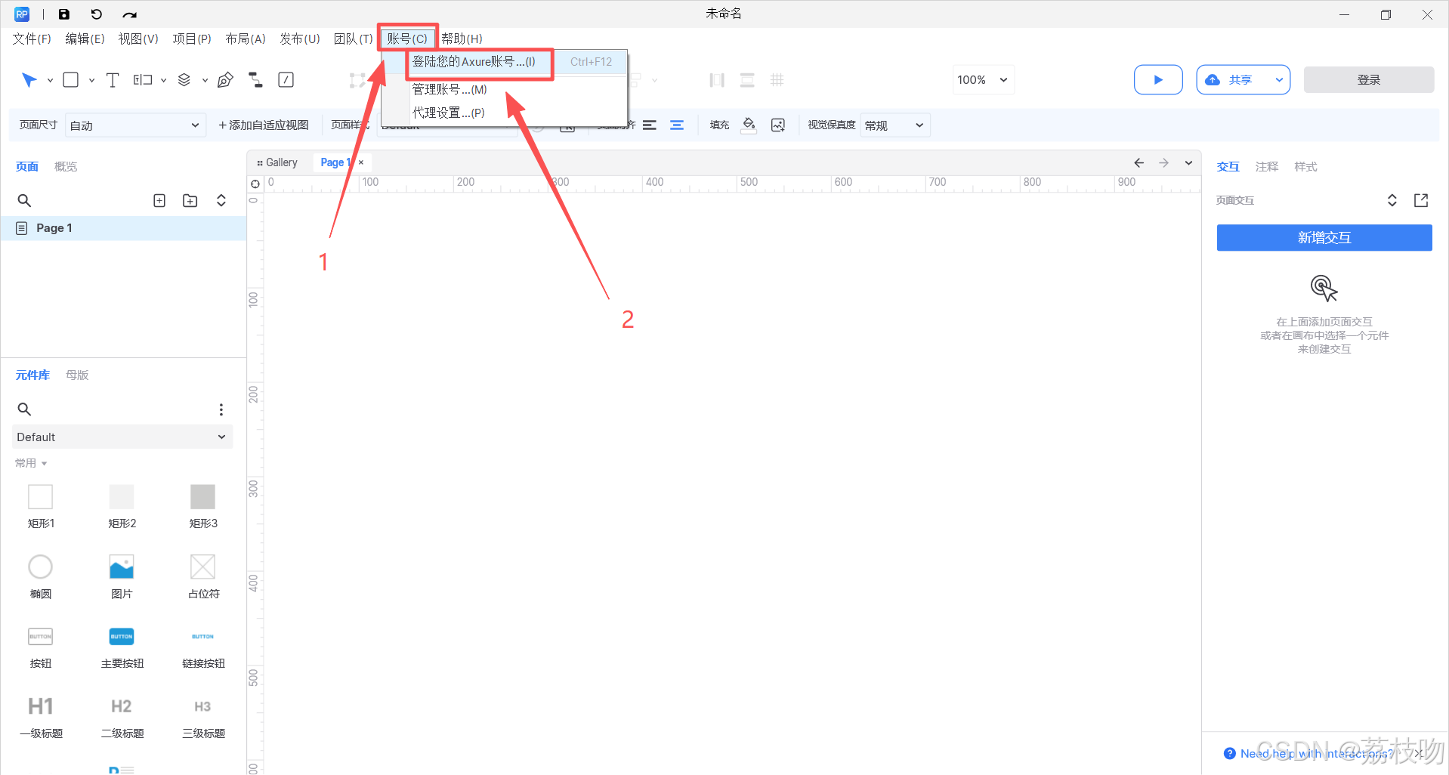Preview prototype with the play button
Viewport: 1449px width, 775px height.
coord(1158,79)
